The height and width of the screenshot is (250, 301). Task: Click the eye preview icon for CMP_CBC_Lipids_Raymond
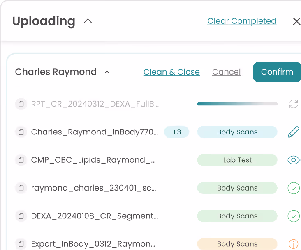294,160
